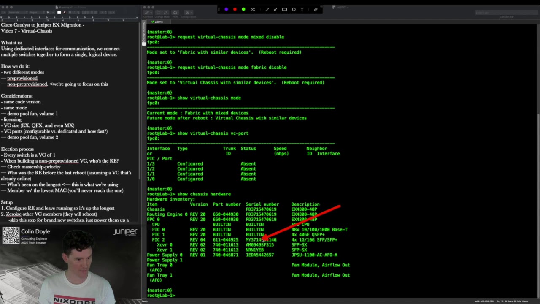Click part number 611-044925 in PIC 2 row
Viewport: 540px width, 304px height.
click(226, 240)
